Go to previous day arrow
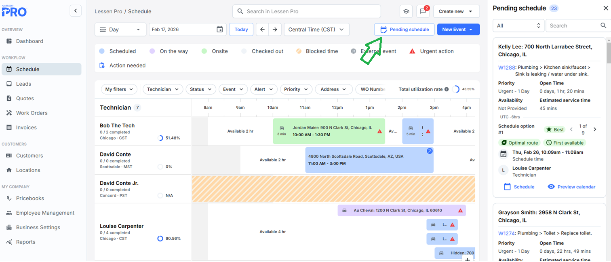 point(262,30)
